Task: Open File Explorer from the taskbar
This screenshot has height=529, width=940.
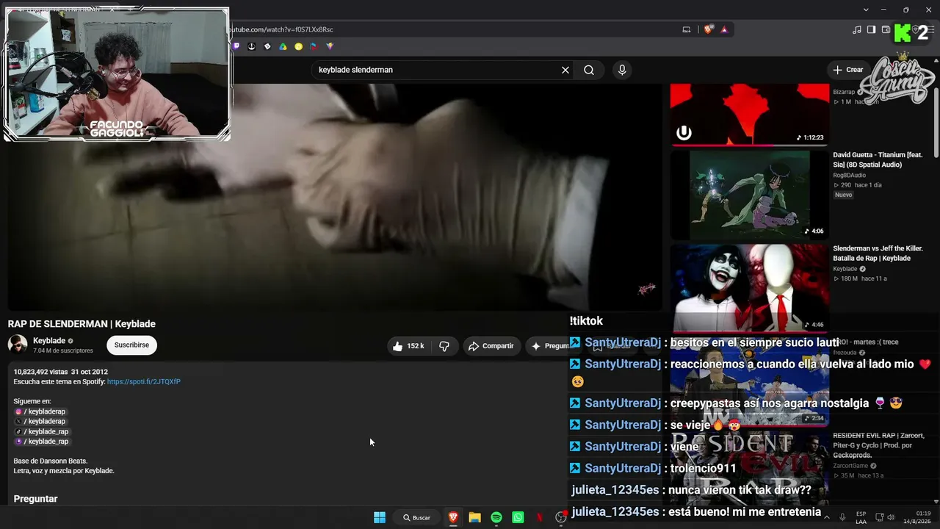Action: click(474, 517)
